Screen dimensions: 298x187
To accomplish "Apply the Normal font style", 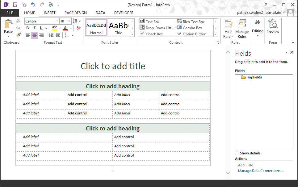I will pos(96,28).
